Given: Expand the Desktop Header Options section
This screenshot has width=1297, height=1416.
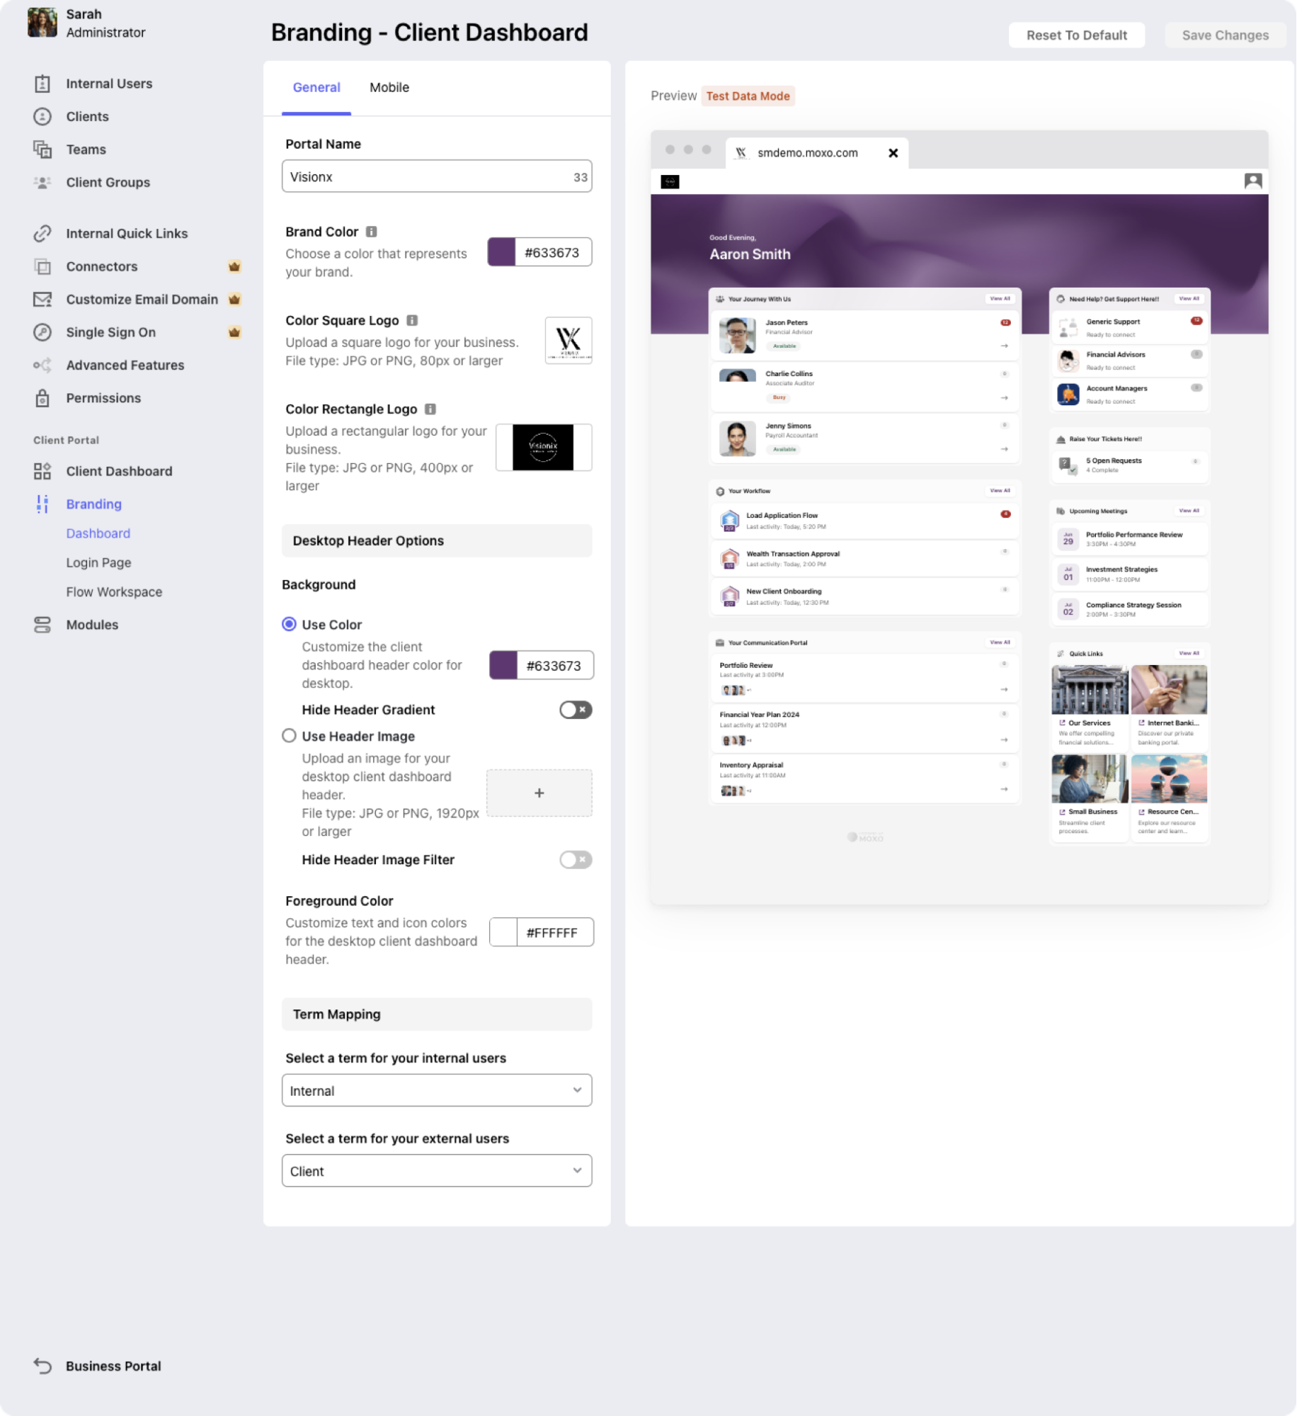Looking at the screenshot, I should tap(437, 540).
